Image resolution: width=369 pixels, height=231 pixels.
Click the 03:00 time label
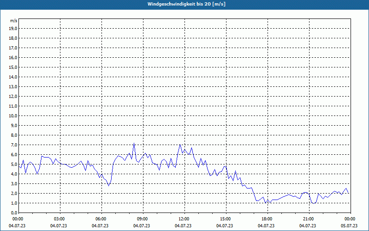click(x=60, y=219)
